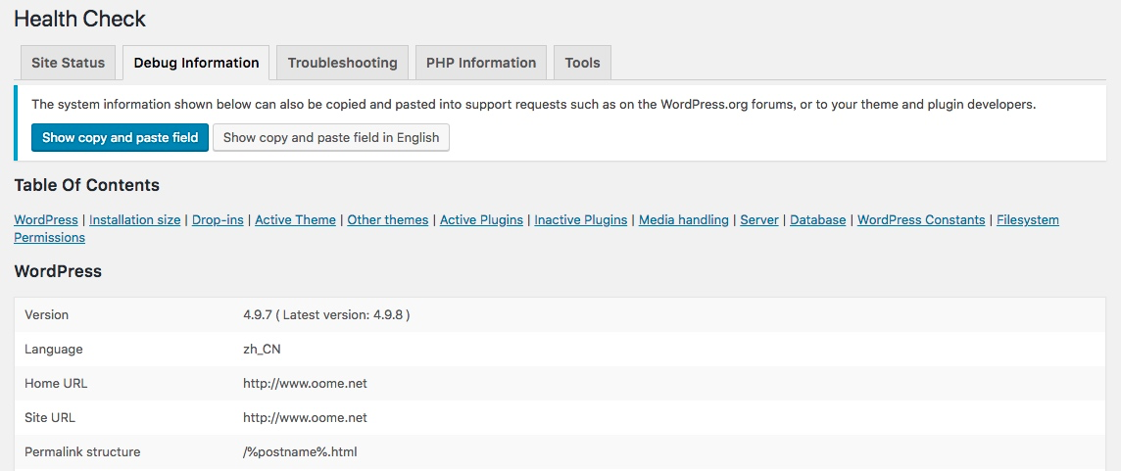Select the Debug Information tab

point(196,63)
